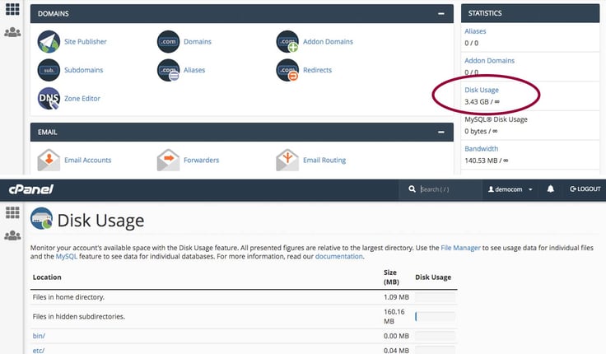The image size is (606, 354).
Task: Open the Email Accounts envelope icon
Action: [49, 160]
